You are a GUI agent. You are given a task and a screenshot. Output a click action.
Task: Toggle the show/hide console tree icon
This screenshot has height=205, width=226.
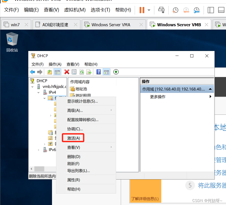click(57, 72)
